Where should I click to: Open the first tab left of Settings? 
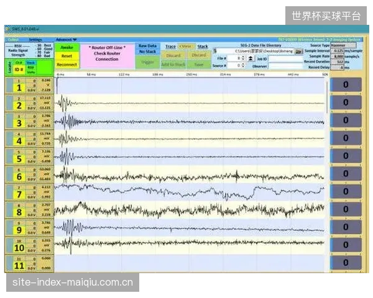13,40
